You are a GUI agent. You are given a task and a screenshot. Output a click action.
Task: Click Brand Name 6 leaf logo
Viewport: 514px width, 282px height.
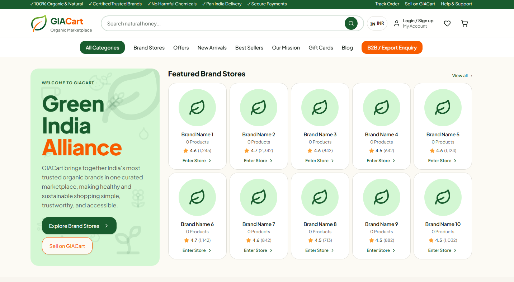tap(197, 197)
